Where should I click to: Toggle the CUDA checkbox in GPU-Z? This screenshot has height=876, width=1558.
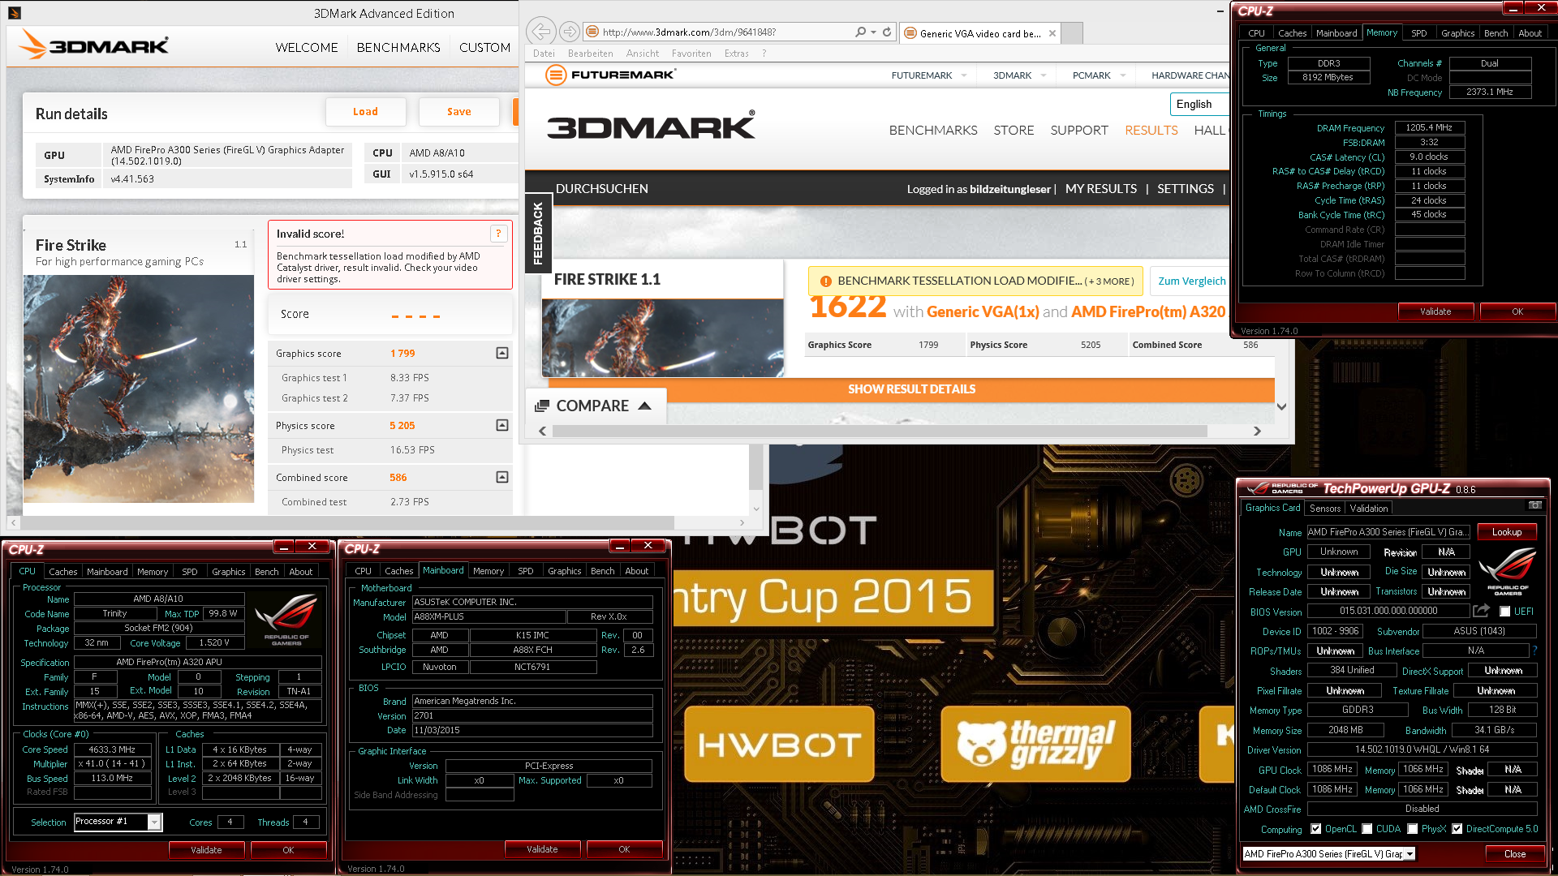(x=1367, y=829)
